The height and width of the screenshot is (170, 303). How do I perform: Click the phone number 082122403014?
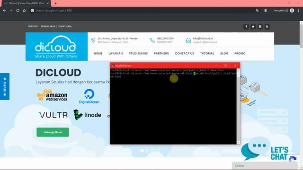click(x=165, y=38)
